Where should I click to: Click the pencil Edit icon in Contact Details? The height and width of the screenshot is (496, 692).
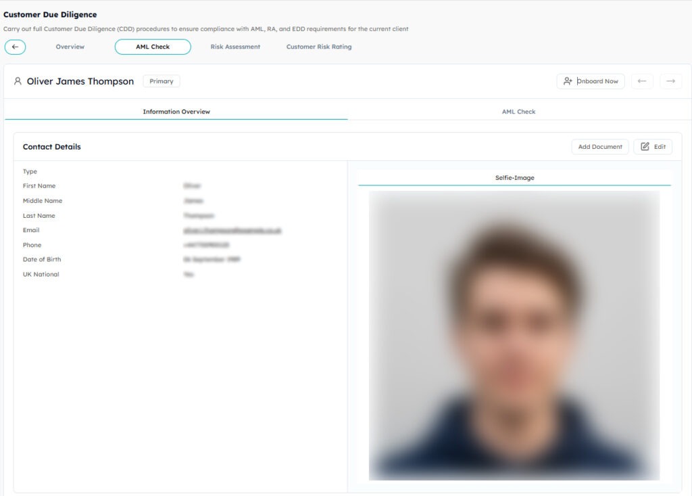click(x=645, y=147)
